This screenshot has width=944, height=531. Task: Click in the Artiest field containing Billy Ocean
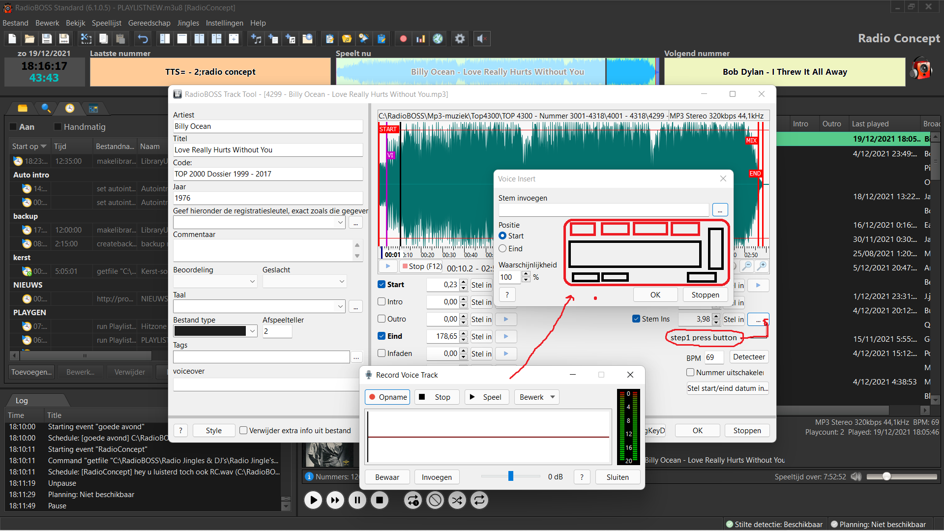pyautogui.click(x=268, y=126)
